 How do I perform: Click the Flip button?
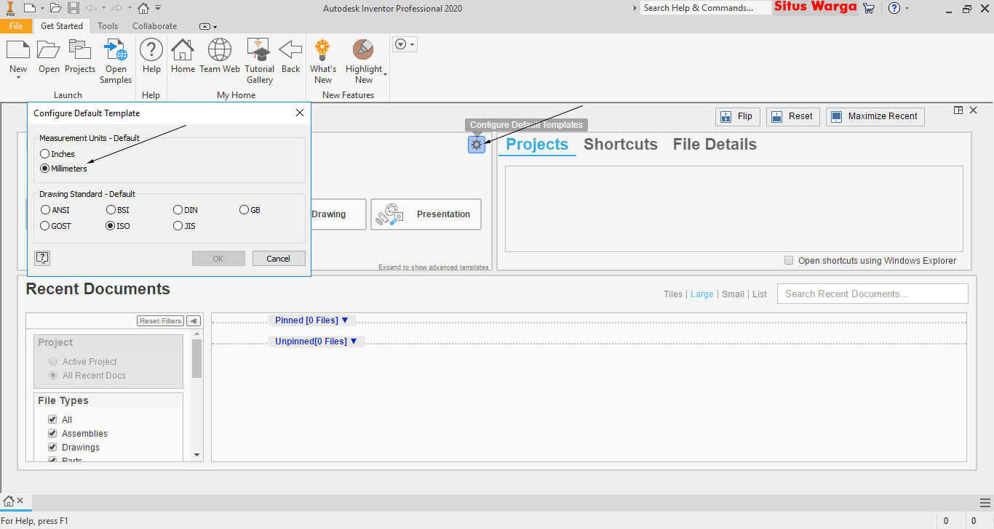pyautogui.click(x=738, y=116)
